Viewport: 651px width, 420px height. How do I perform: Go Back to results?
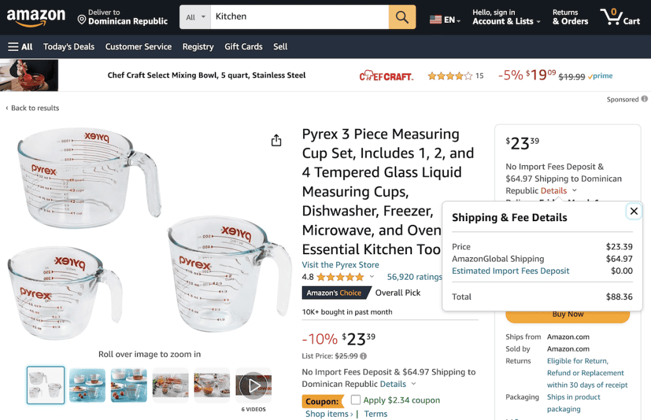[32, 108]
